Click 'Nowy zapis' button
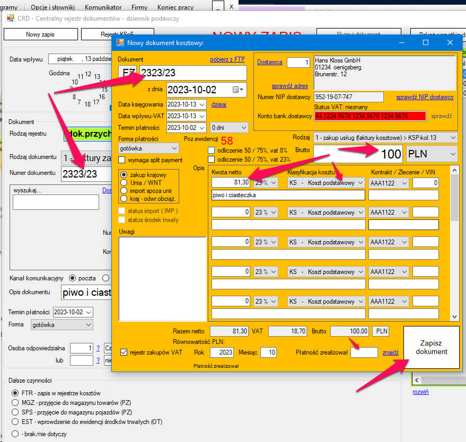Viewport: 466px width, 442px height. click(x=41, y=34)
